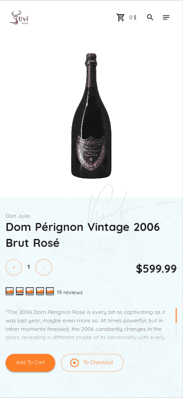Click the To Checkout button
The width and height of the screenshot is (183, 398).
click(x=92, y=363)
